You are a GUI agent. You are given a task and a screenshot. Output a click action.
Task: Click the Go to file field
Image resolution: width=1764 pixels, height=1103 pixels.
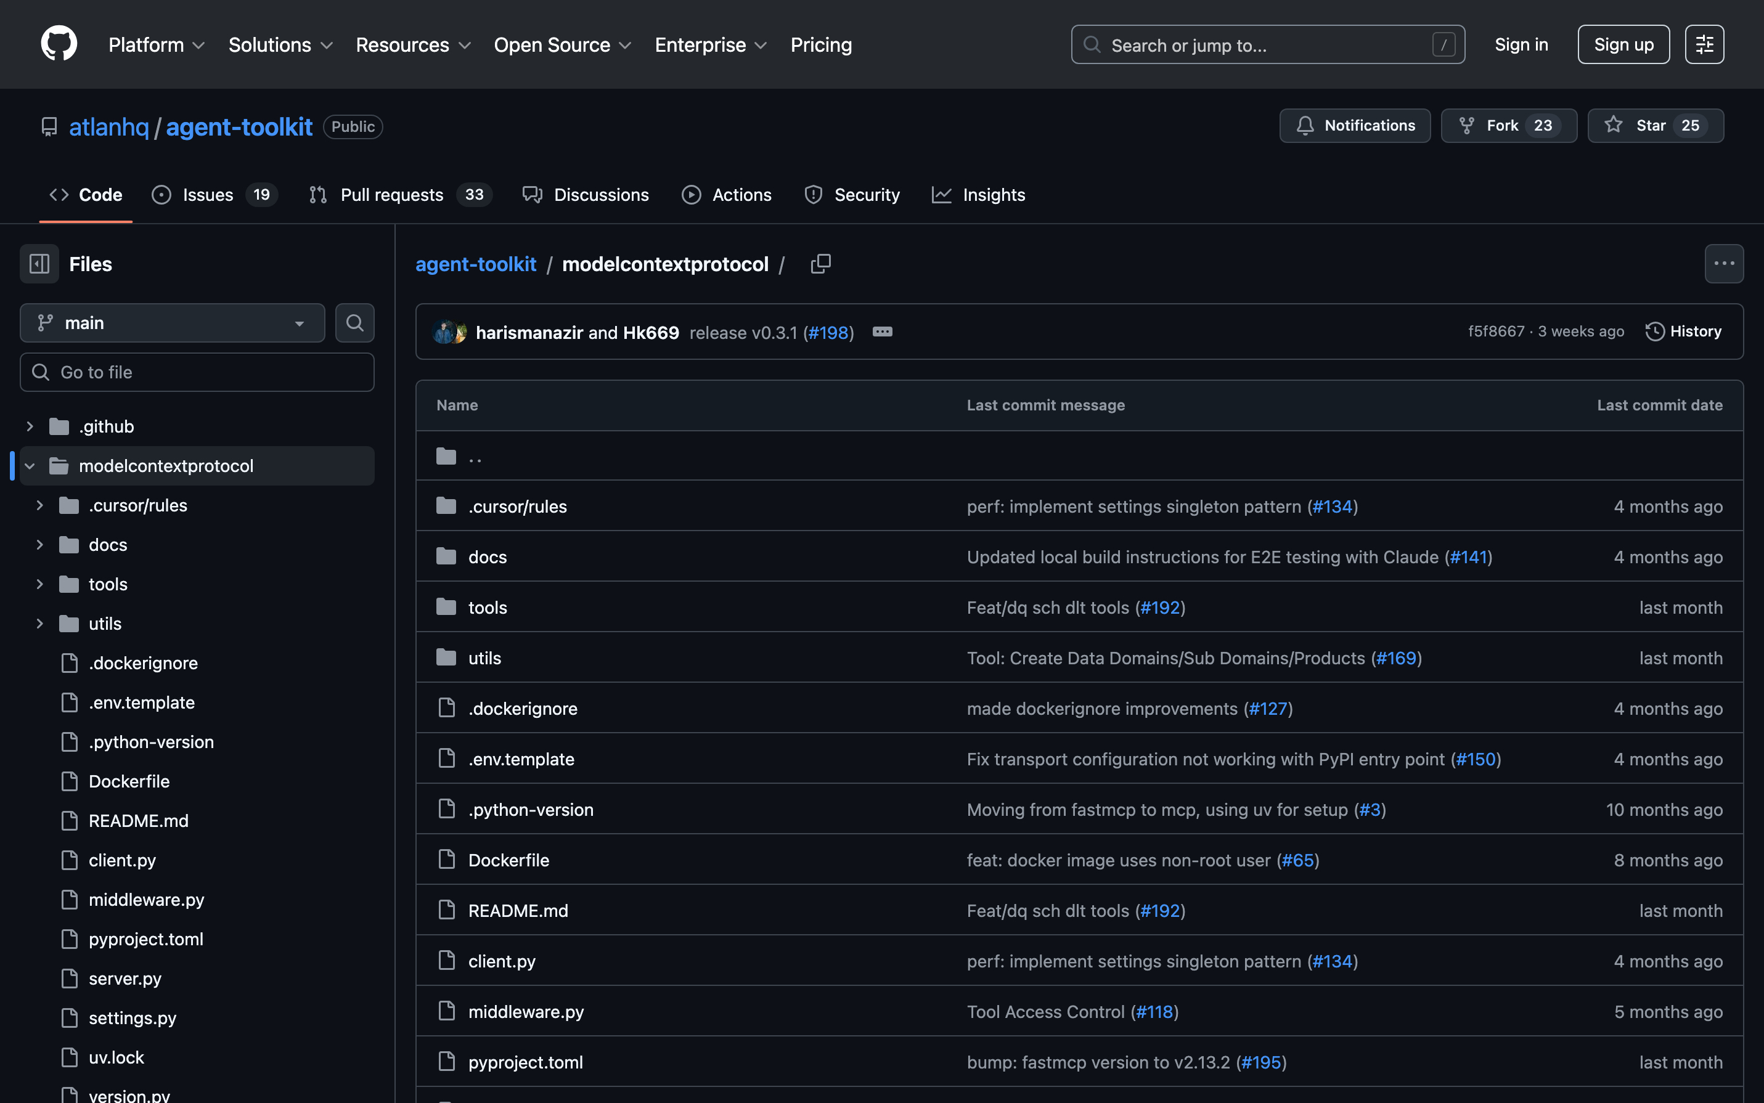[197, 373]
